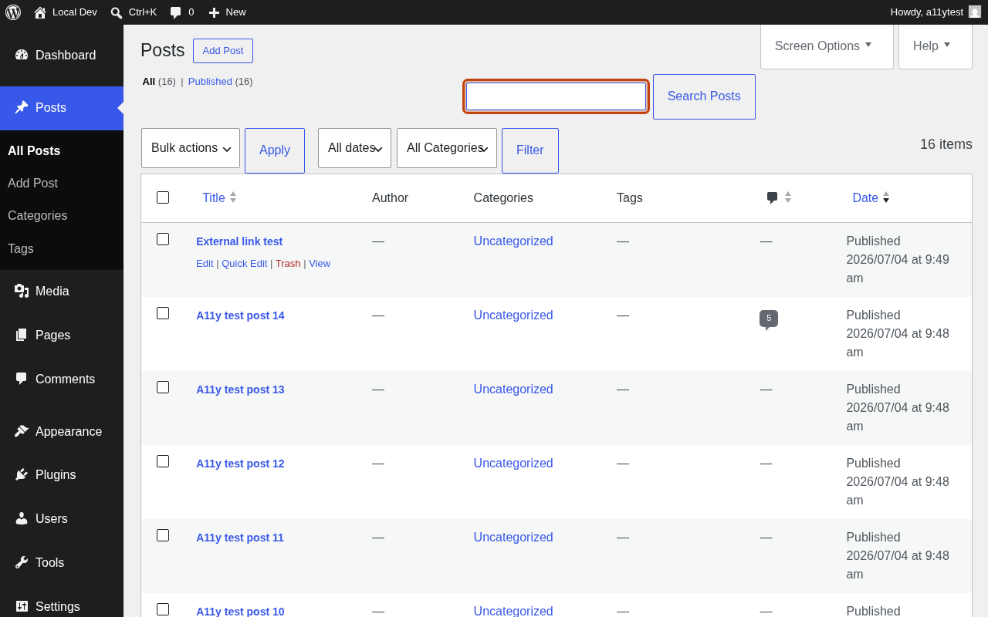
Task: Click View under External link test
Action: 320,263
